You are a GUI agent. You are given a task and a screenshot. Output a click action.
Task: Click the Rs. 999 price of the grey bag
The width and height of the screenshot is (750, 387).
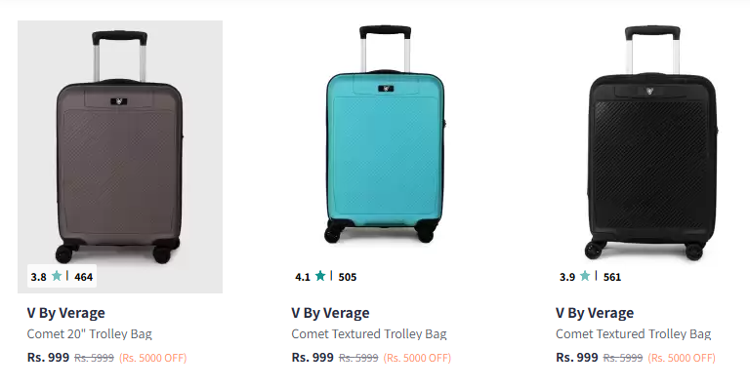48,358
